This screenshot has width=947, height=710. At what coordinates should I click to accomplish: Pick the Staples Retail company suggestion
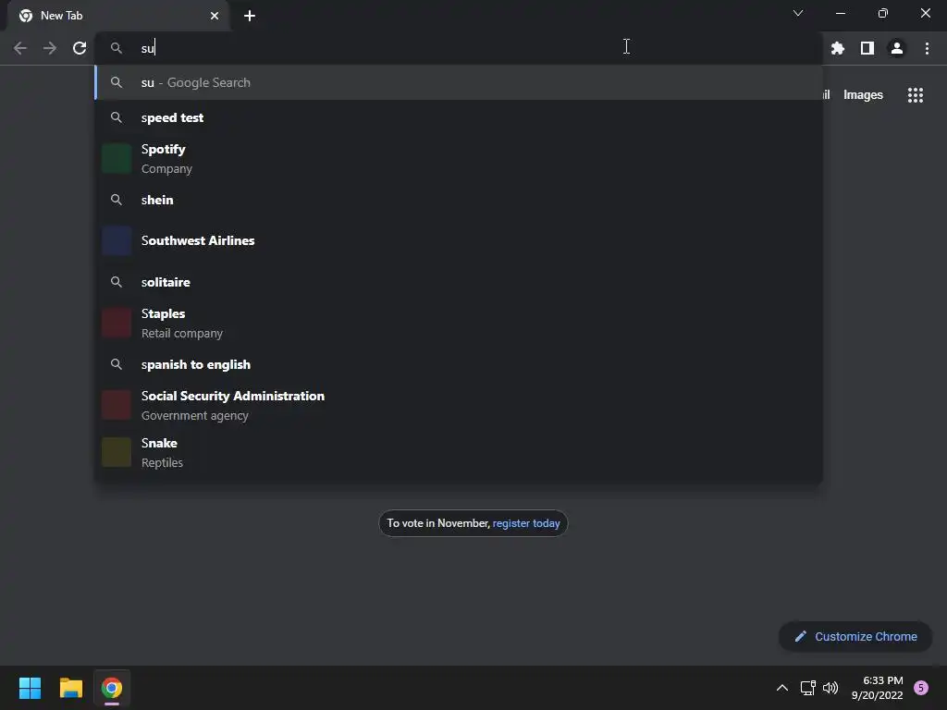click(x=459, y=323)
